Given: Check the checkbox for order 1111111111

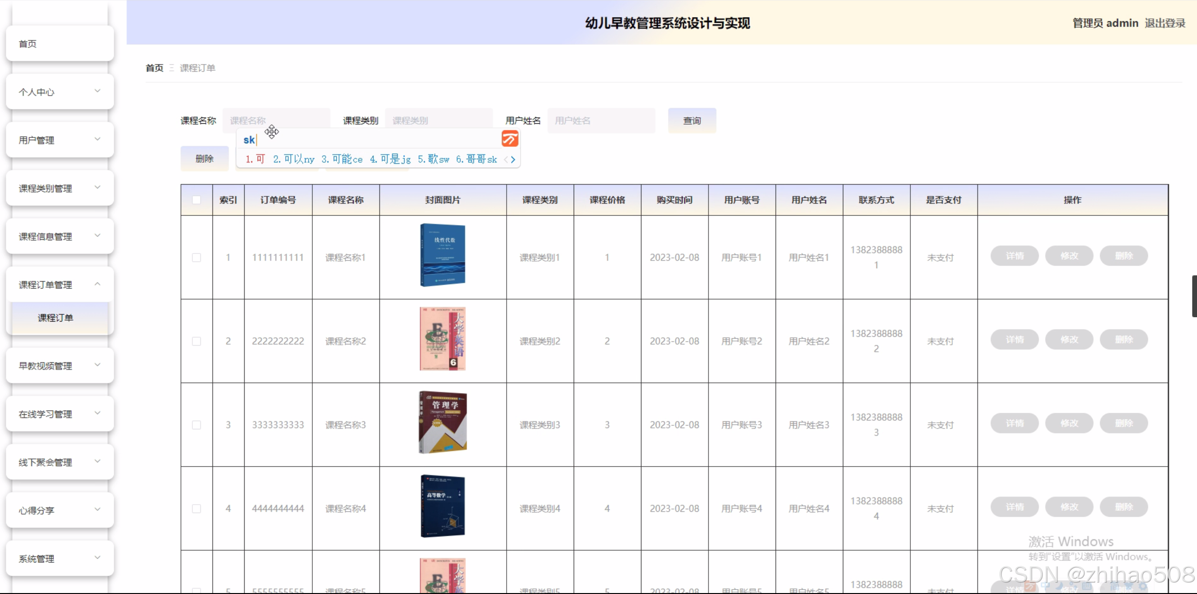Looking at the screenshot, I should 196,257.
